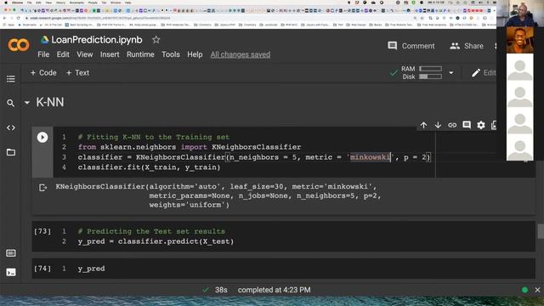Screen dimensions: 544x306
Task: Move cell down with arrow icon
Action: [x=438, y=125]
